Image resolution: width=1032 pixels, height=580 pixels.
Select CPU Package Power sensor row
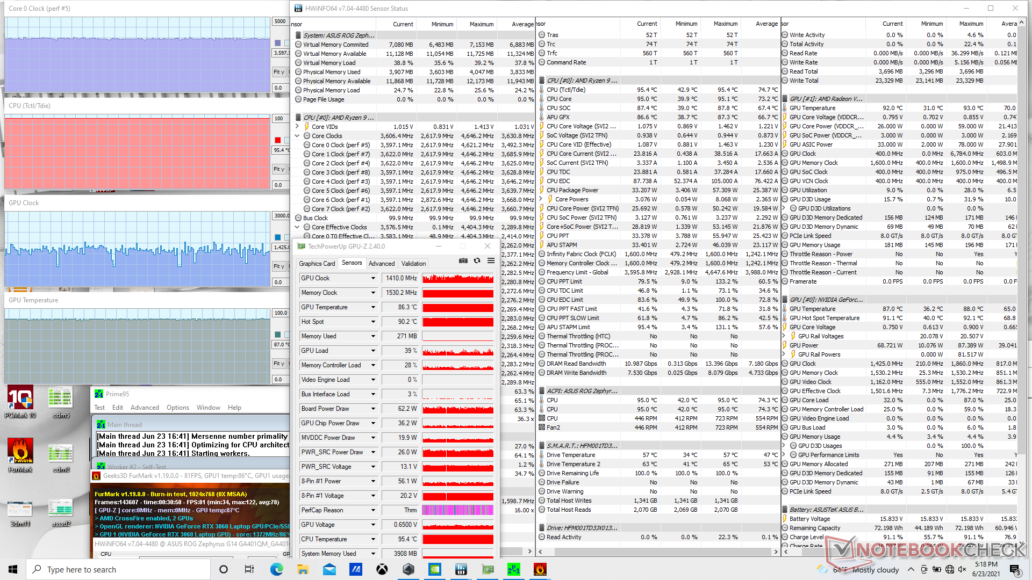coord(658,190)
